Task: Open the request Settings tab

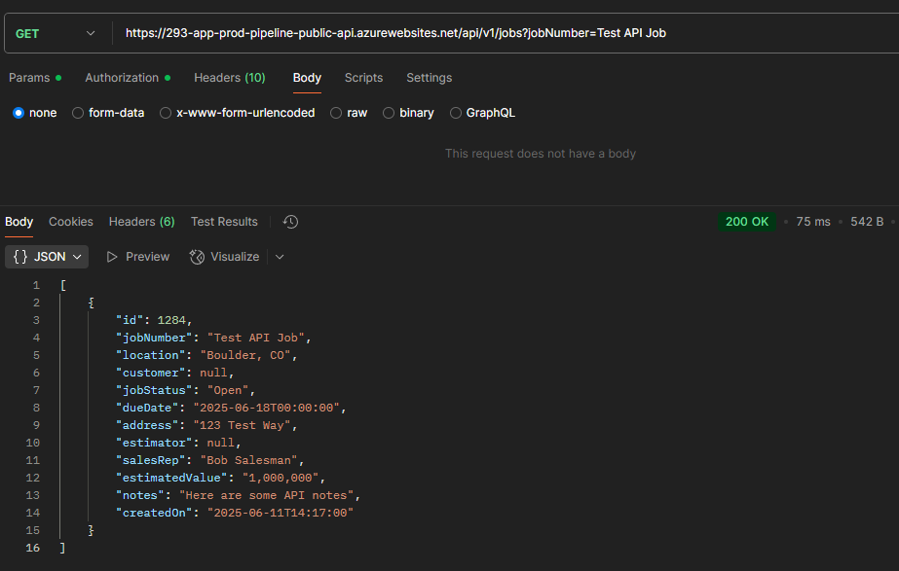Action: [429, 78]
